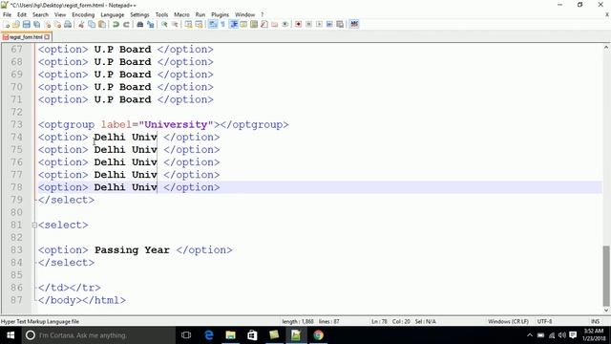Open the View menu

coord(60,15)
